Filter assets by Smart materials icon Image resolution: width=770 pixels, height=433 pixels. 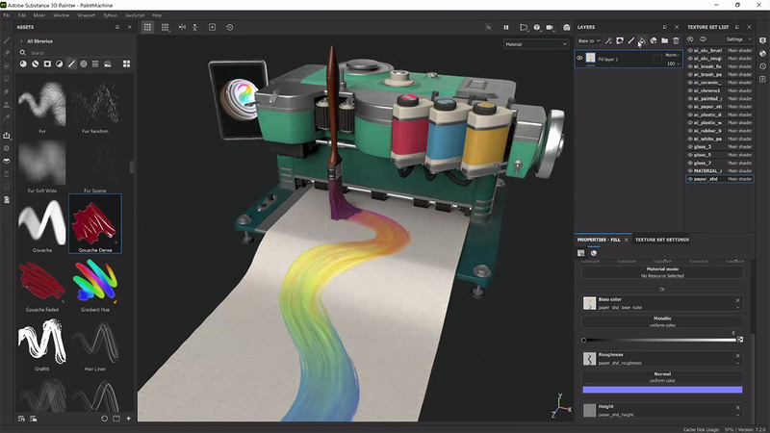pyautogui.click(x=36, y=64)
